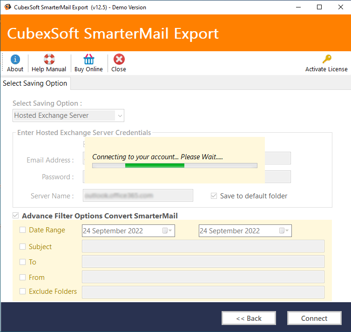
Task: Toggle the Date Range checkbox
Action: (23, 230)
